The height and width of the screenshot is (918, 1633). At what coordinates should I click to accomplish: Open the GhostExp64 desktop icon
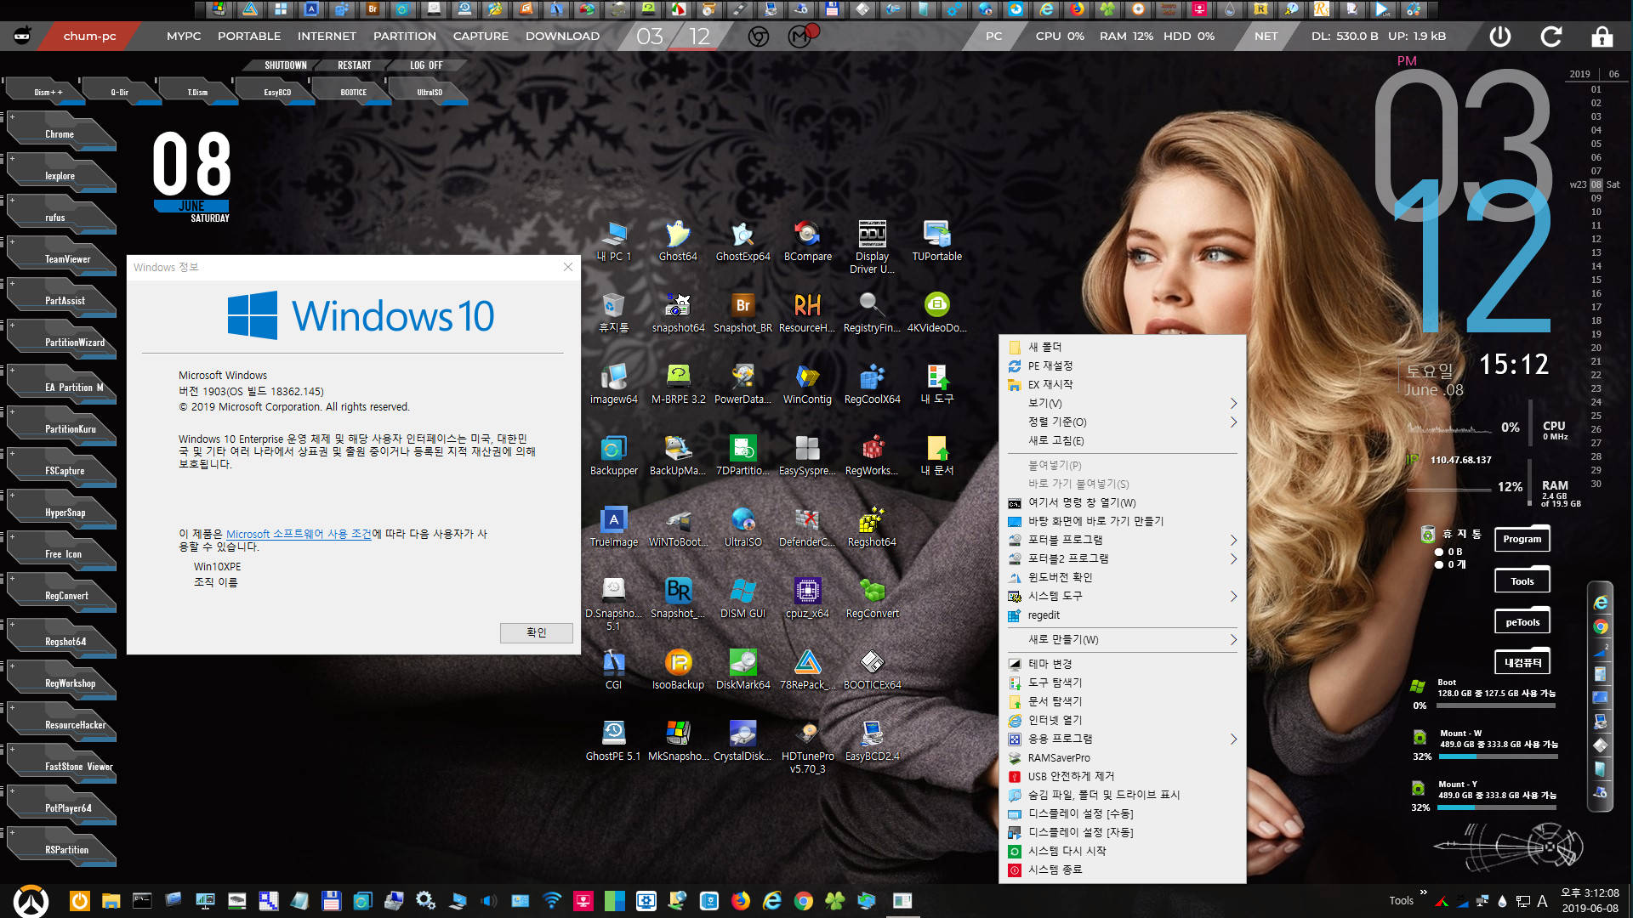tap(743, 241)
